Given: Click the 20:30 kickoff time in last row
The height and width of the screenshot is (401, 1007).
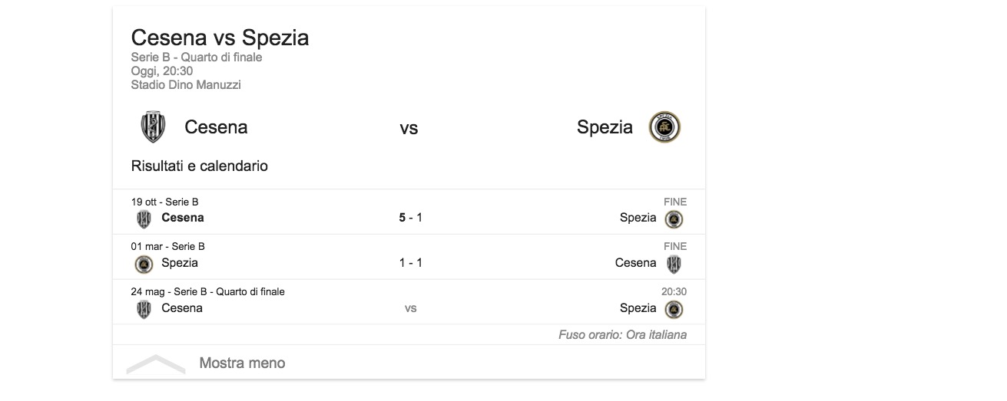Looking at the screenshot, I should [674, 292].
